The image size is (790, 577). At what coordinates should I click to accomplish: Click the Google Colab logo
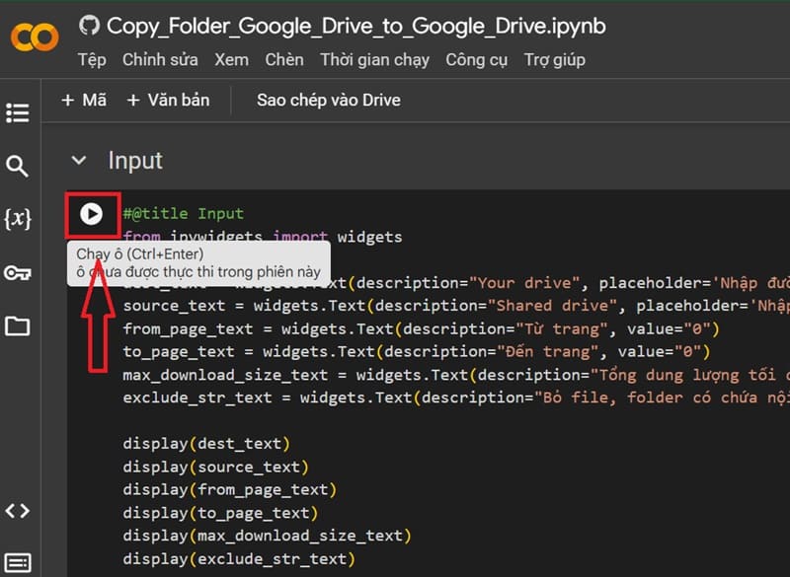tap(35, 38)
